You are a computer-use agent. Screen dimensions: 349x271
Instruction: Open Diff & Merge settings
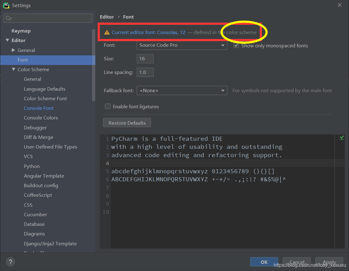38,137
